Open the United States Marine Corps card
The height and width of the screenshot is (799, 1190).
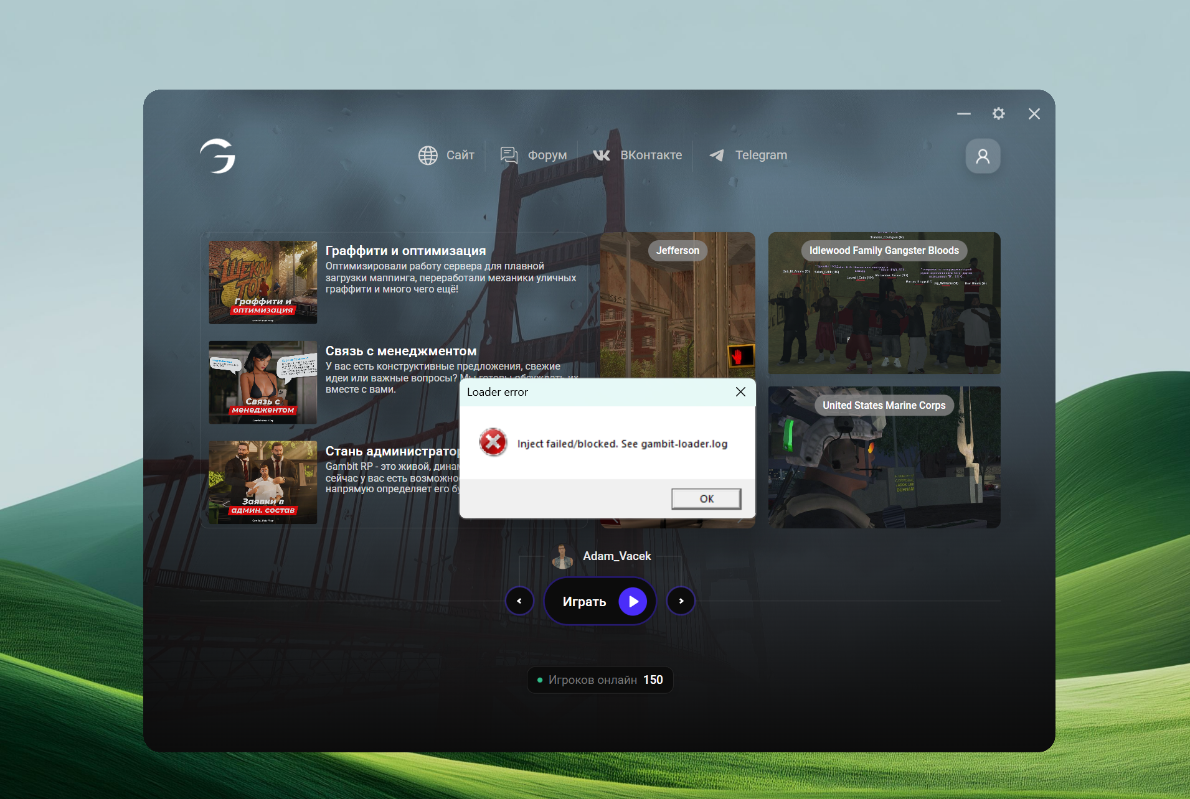[884, 457]
